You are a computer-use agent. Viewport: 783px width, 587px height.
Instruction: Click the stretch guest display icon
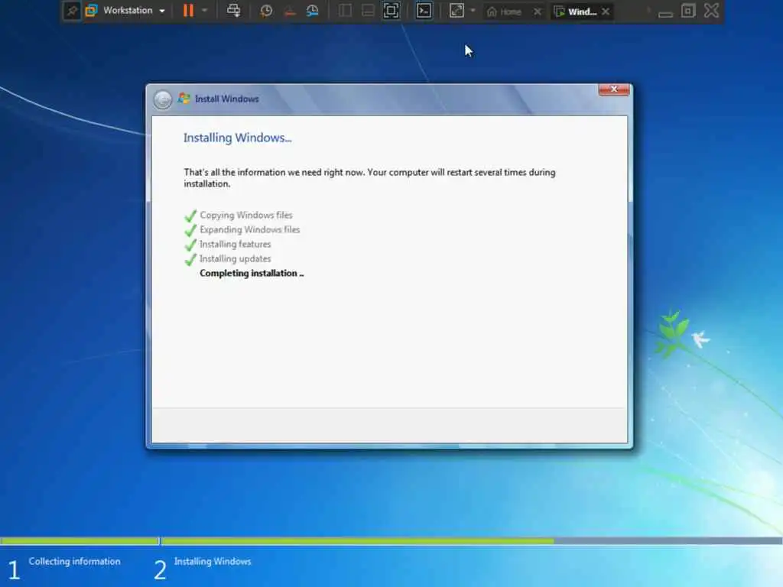point(457,11)
